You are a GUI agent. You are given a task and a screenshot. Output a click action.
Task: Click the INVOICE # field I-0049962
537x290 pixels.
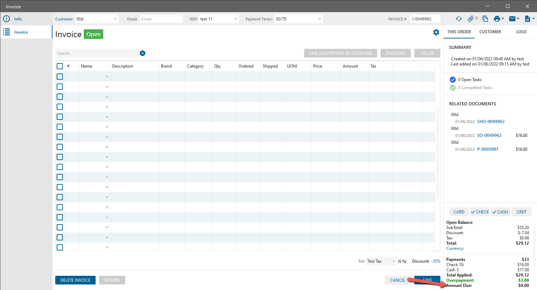[x=425, y=19]
